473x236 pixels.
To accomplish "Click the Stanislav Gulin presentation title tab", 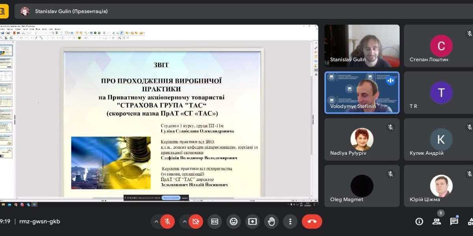I will 71,11.
